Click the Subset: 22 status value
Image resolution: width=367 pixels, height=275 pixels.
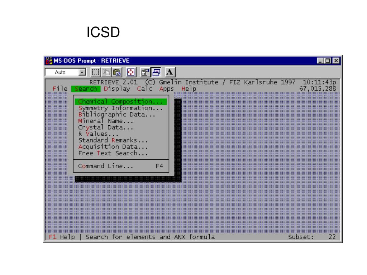pos(312,237)
